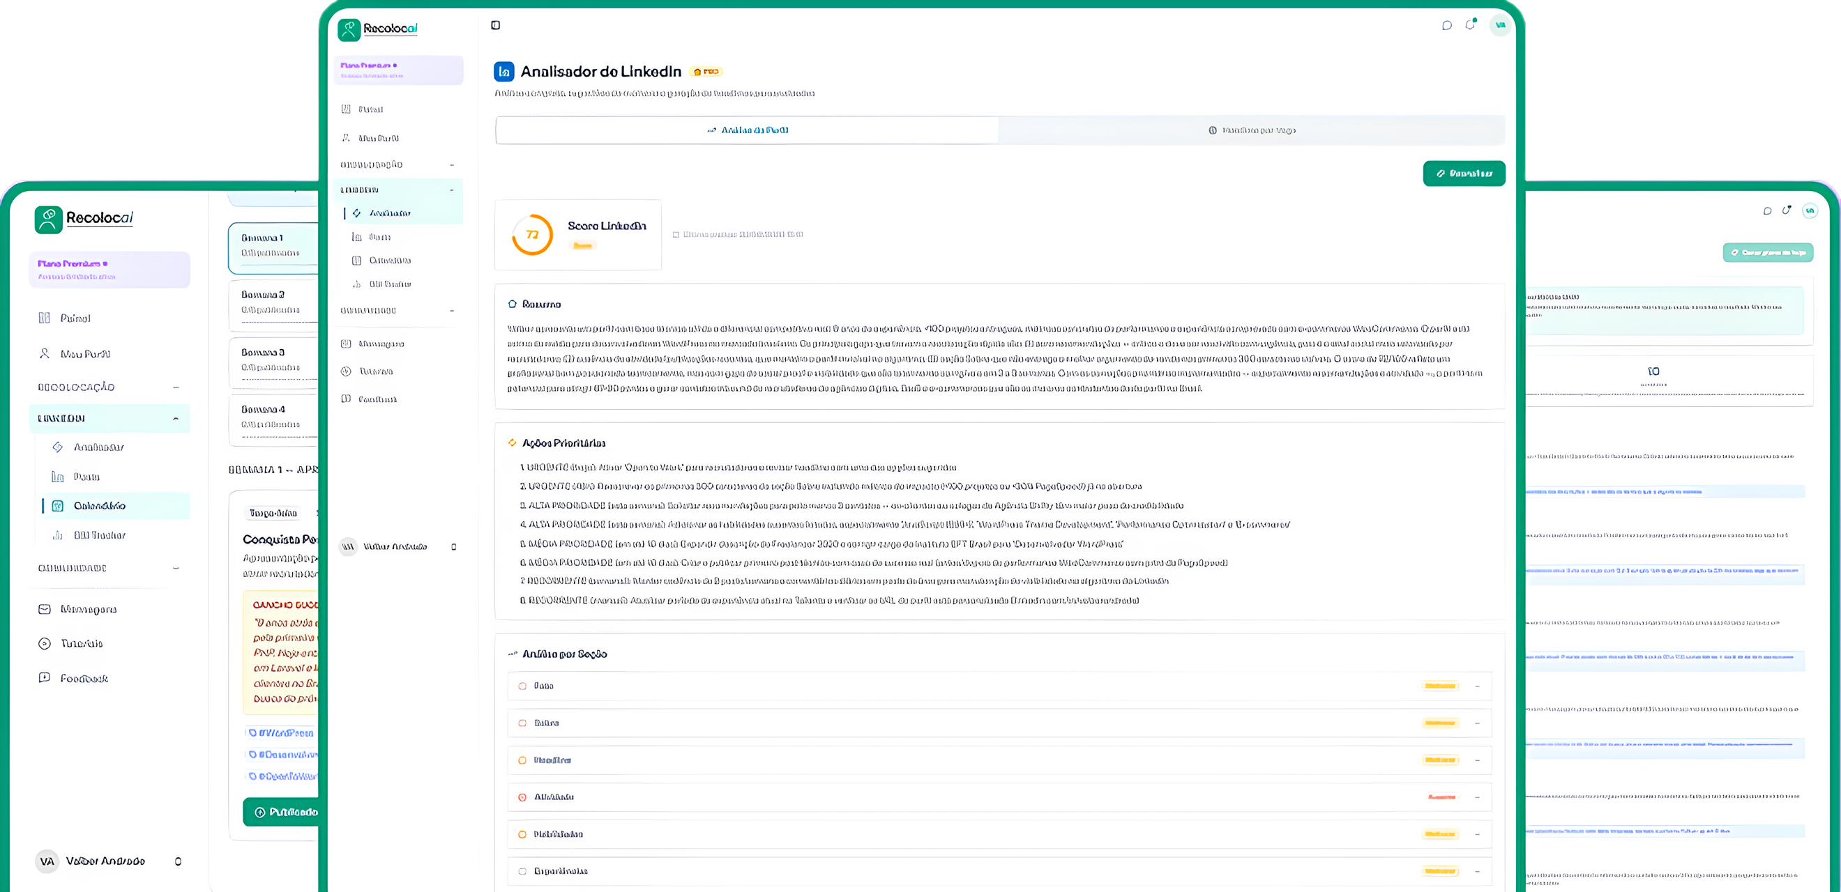Collapse the LINKEDIN section in the left window sidebar
The image size is (1841, 892).
point(109,419)
